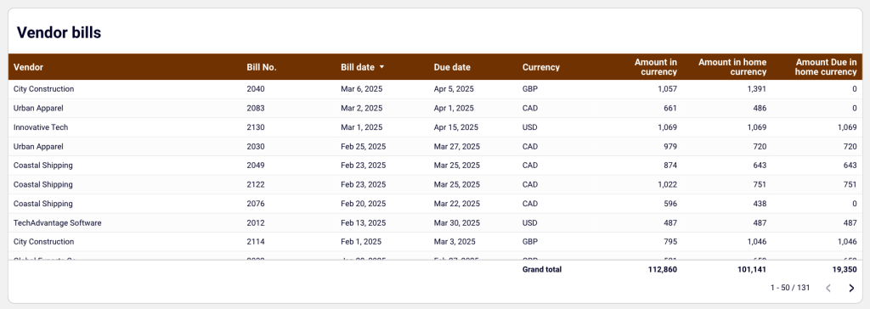Image resolution: width=870 pixels, height=309 pixels.
Task: Select amount due 1,046
Action: (847, 242)
